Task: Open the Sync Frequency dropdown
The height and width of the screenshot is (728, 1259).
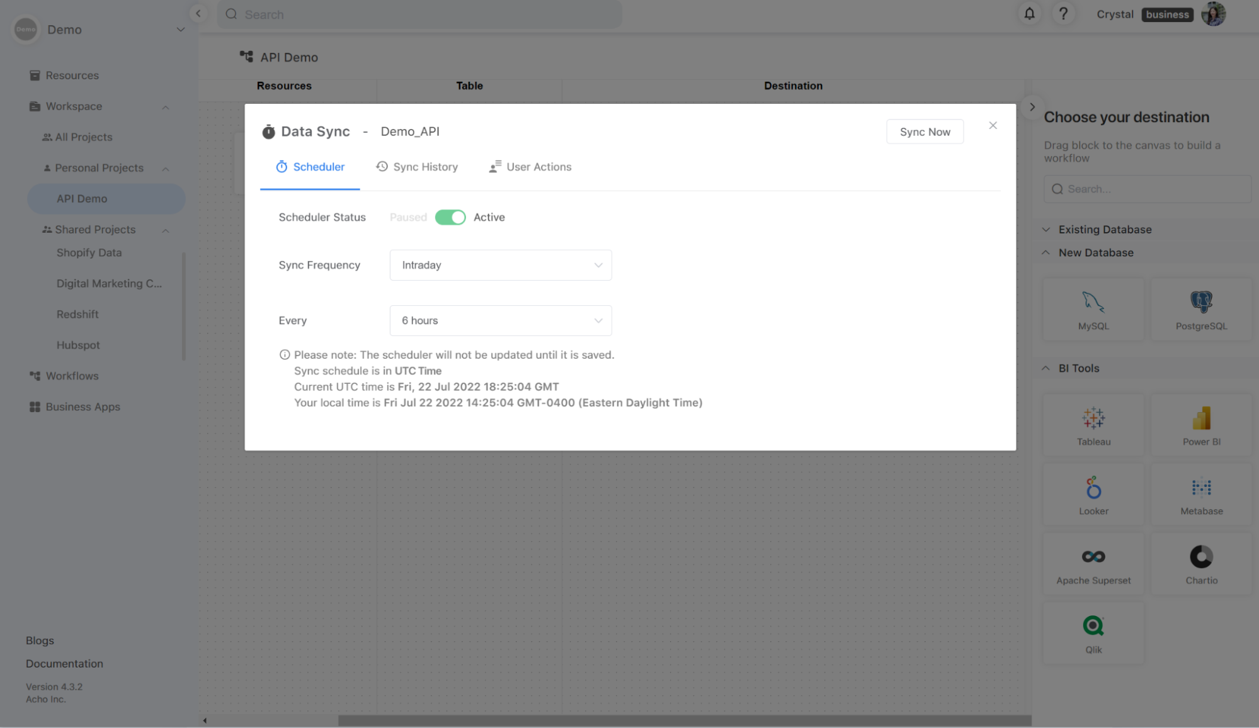Action: [x=500, y=265]
